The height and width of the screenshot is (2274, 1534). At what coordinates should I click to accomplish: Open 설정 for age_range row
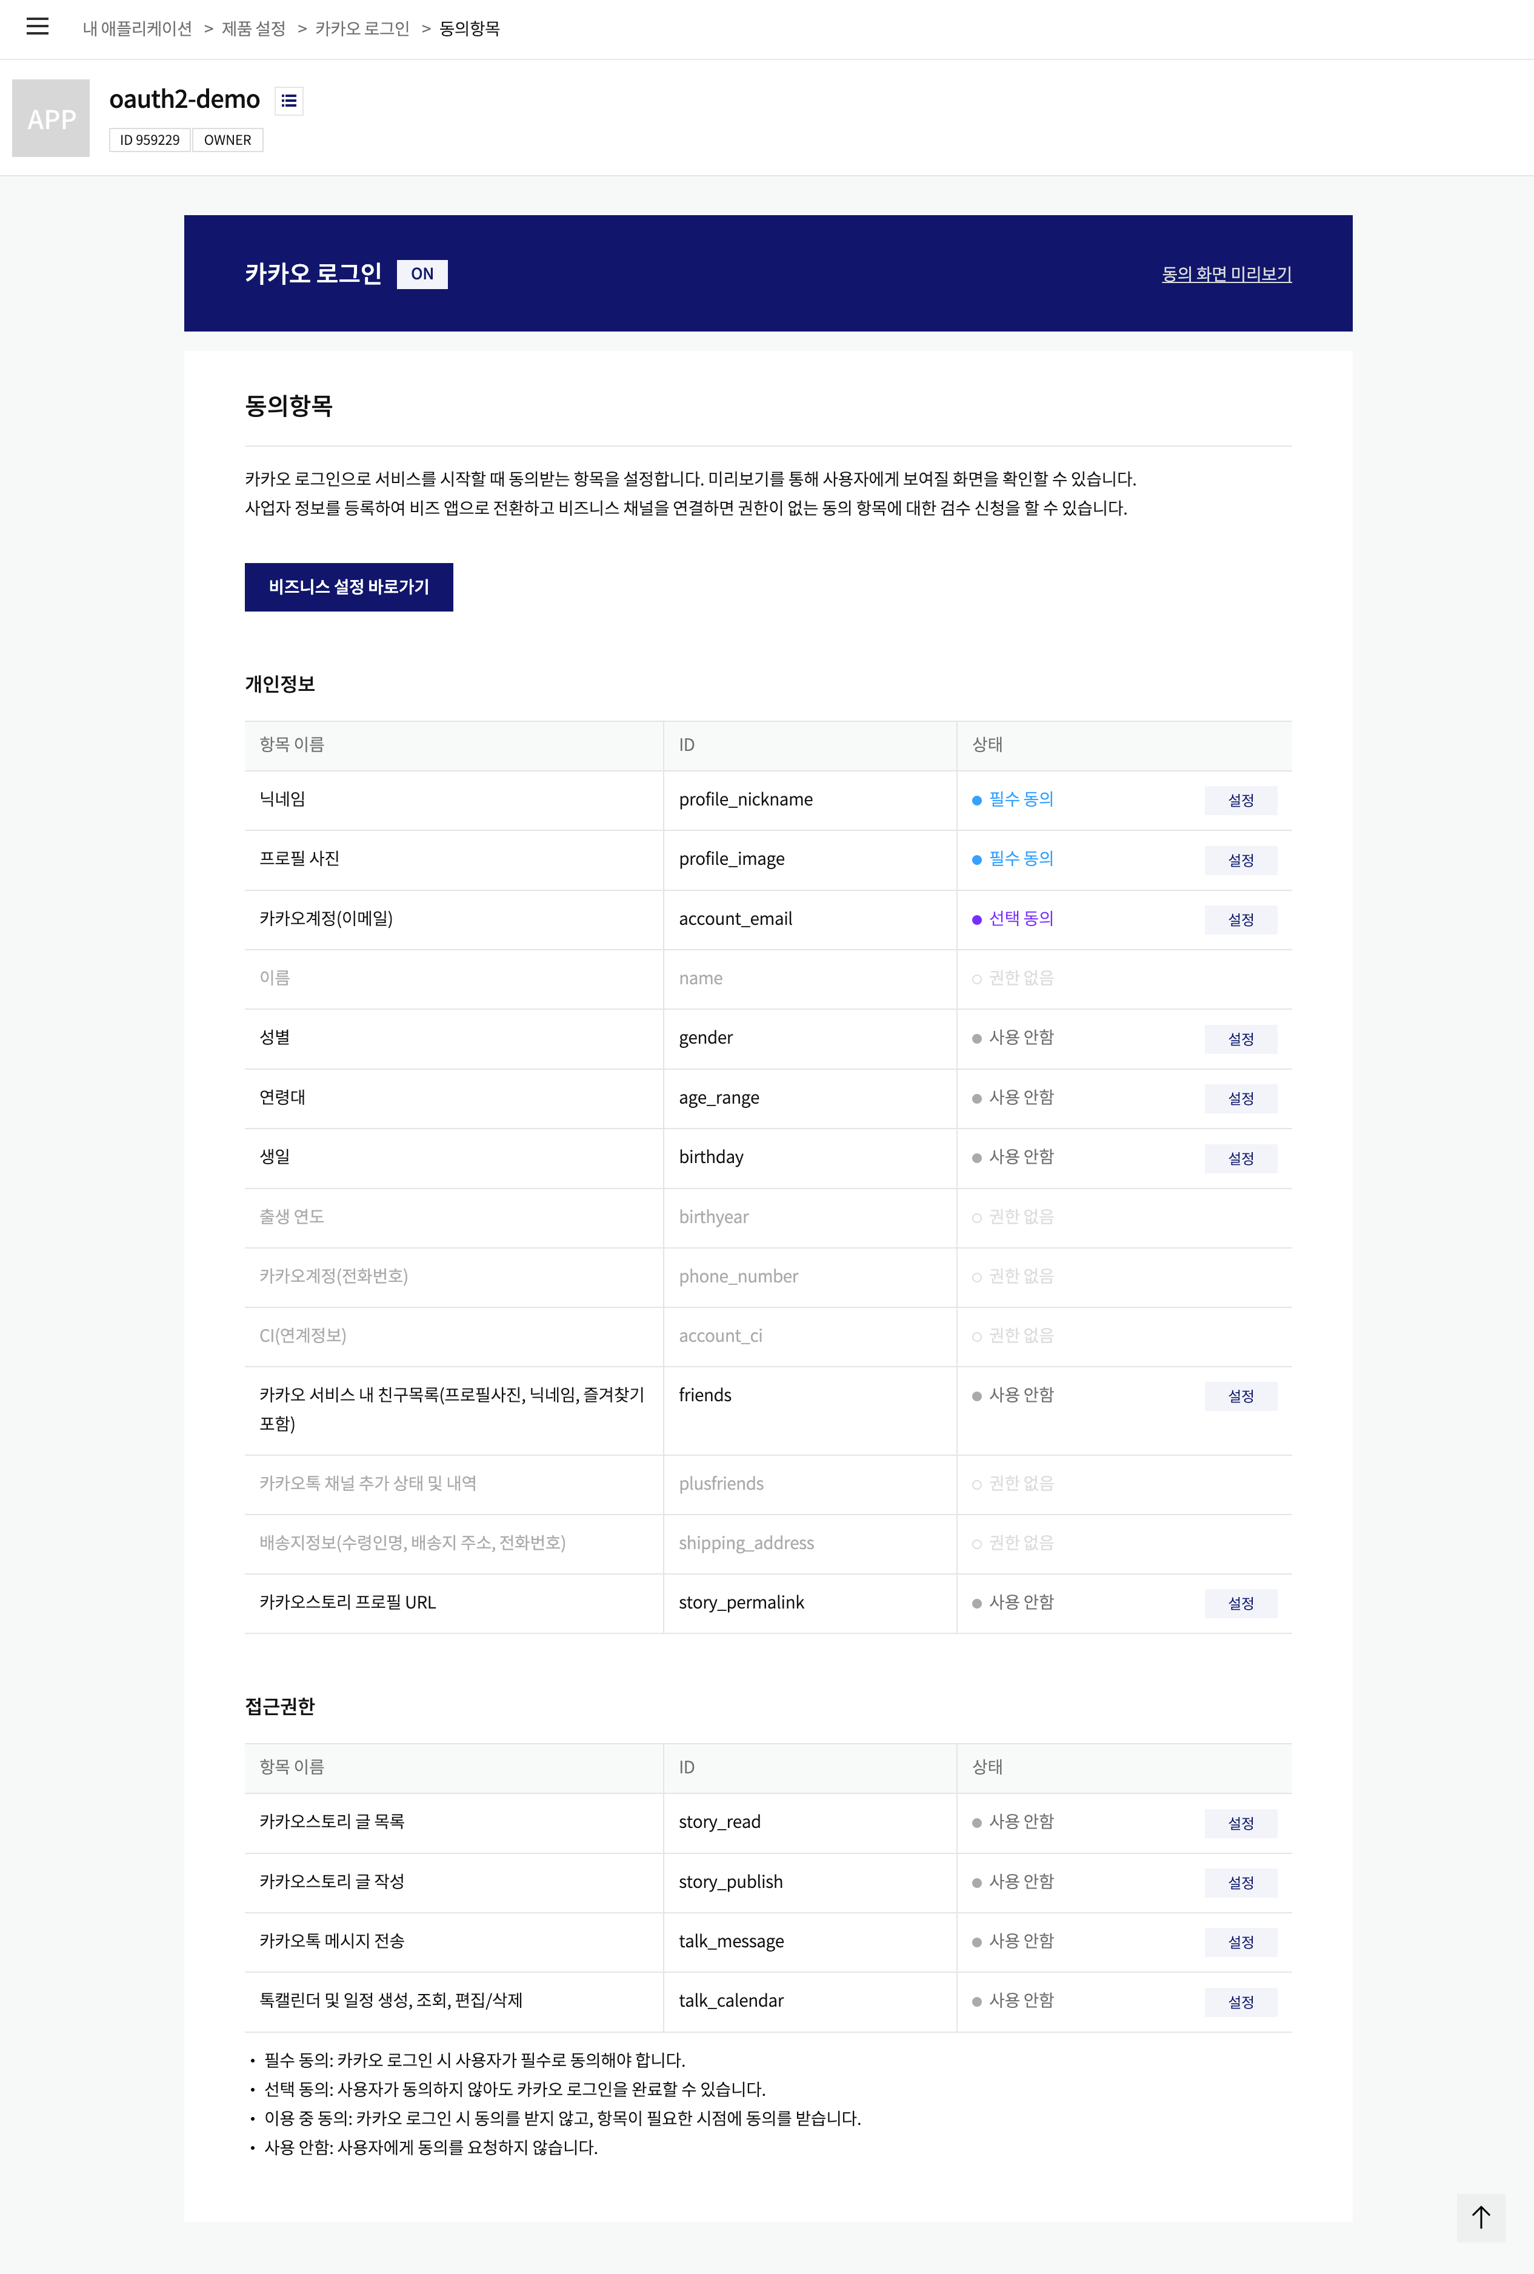(x=1241, y=1098)
